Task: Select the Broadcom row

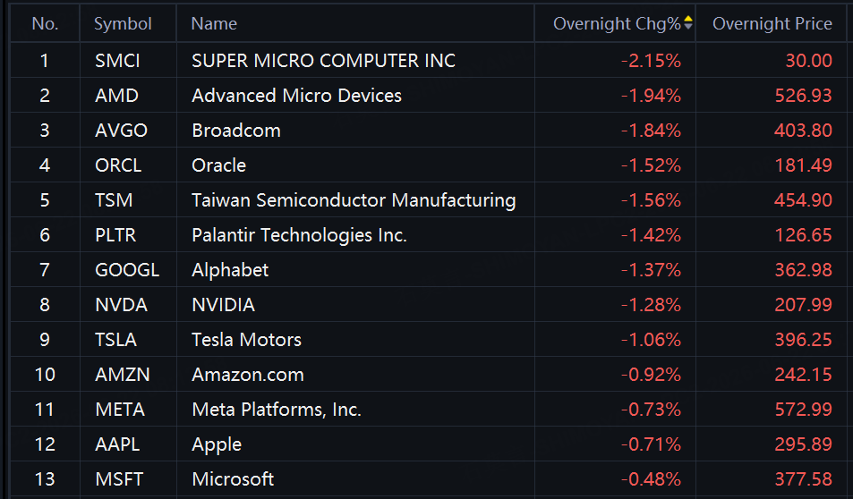Action: pos(429,131)
